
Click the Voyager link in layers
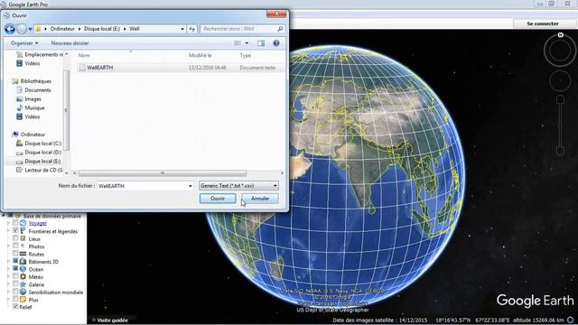[x=38, y=223]
